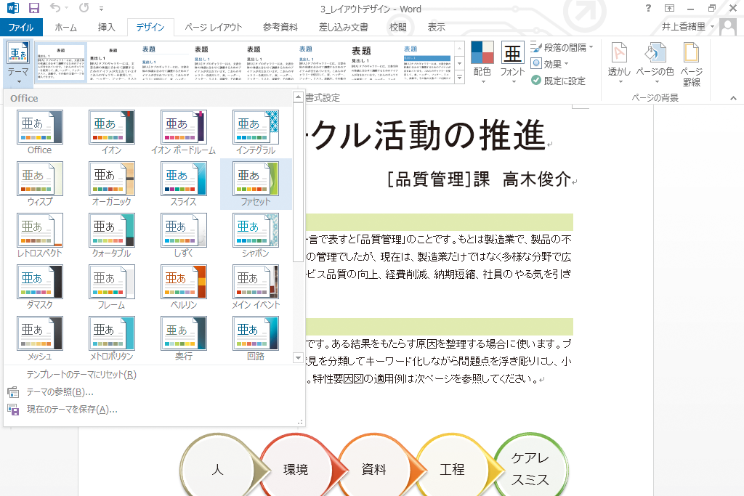Open the ページ レイアウト tab

(214, 28)
